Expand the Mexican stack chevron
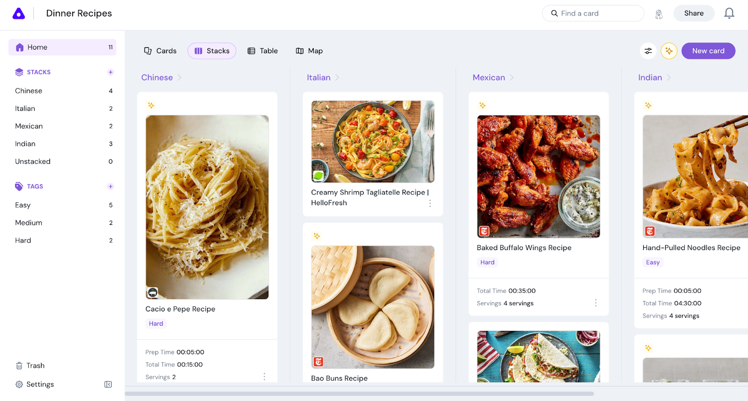 click(512, 78)
